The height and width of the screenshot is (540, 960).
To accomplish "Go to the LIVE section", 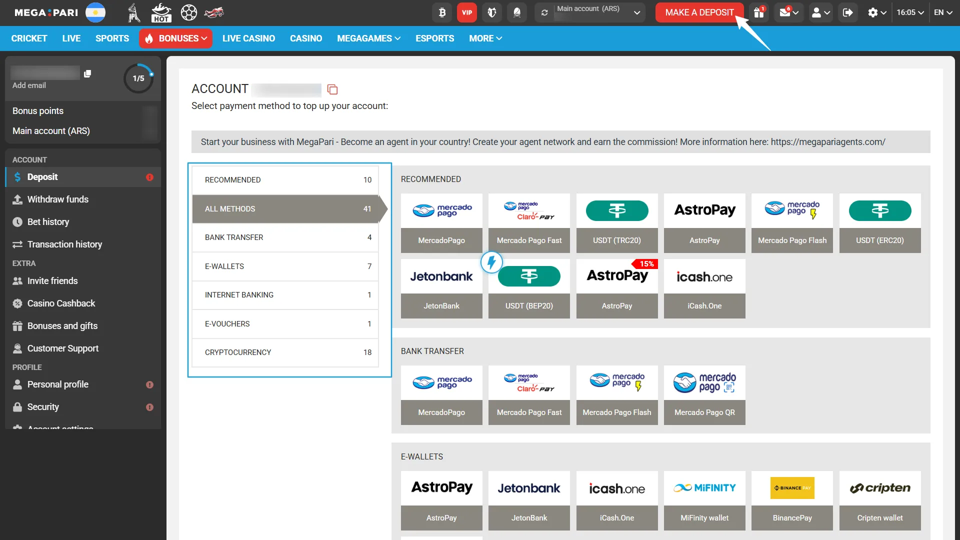I will [x=71, y=38].
